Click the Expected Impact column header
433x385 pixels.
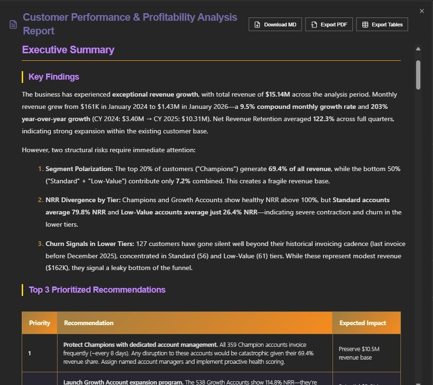pos(362,323)
